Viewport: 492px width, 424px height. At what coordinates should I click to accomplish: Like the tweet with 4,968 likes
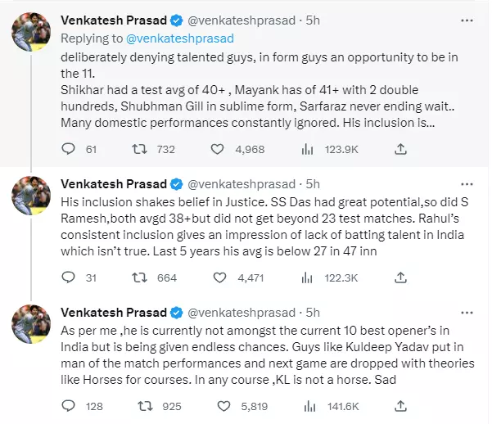218,149
